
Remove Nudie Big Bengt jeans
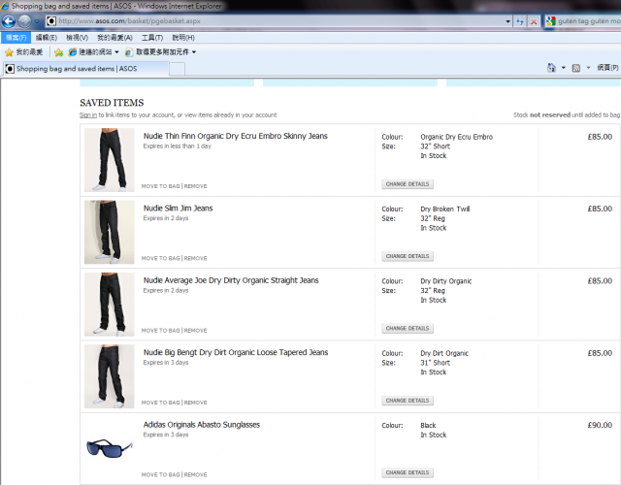click(196, 403)
